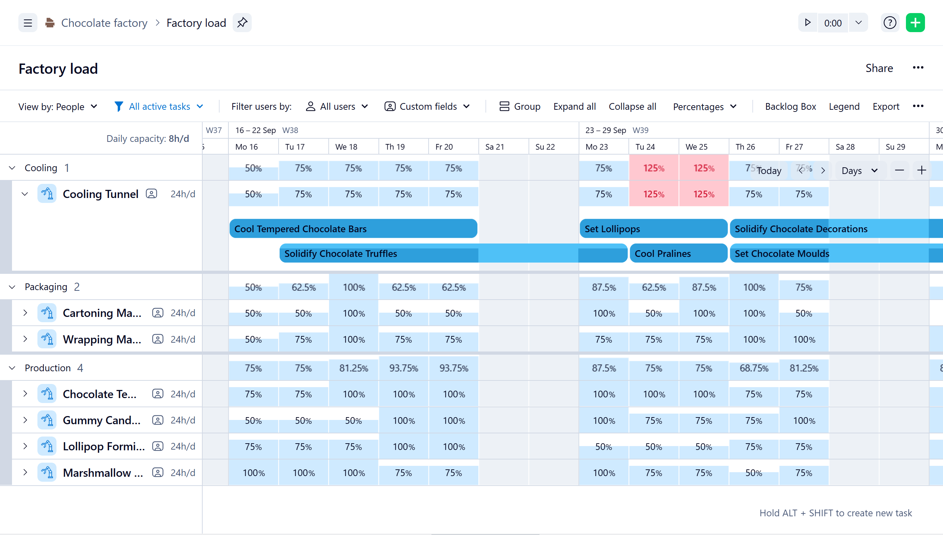Open the hamburger sidebar menu
Screen dimensions: 943x535
pos(28,23)
